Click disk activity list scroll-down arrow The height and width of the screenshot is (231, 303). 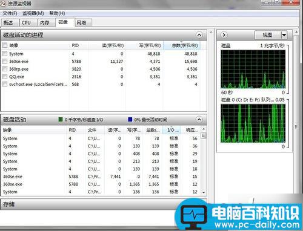(204, 192)
